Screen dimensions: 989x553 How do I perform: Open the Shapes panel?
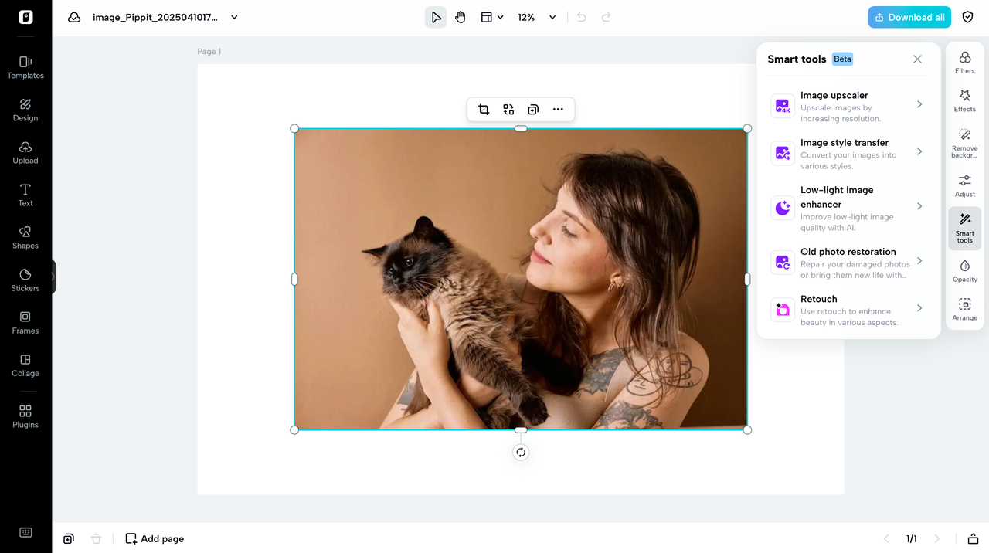pyautogui.click(x=25, y=237)
